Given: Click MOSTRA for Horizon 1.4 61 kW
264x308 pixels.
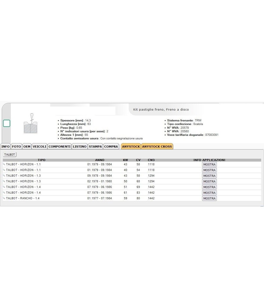Looking at the screenshot, I should (x=209, y=193).
